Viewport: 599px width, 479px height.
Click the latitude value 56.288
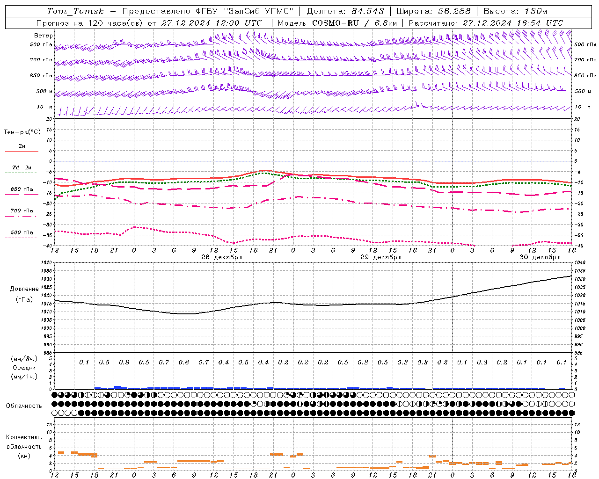click(454, 11)
